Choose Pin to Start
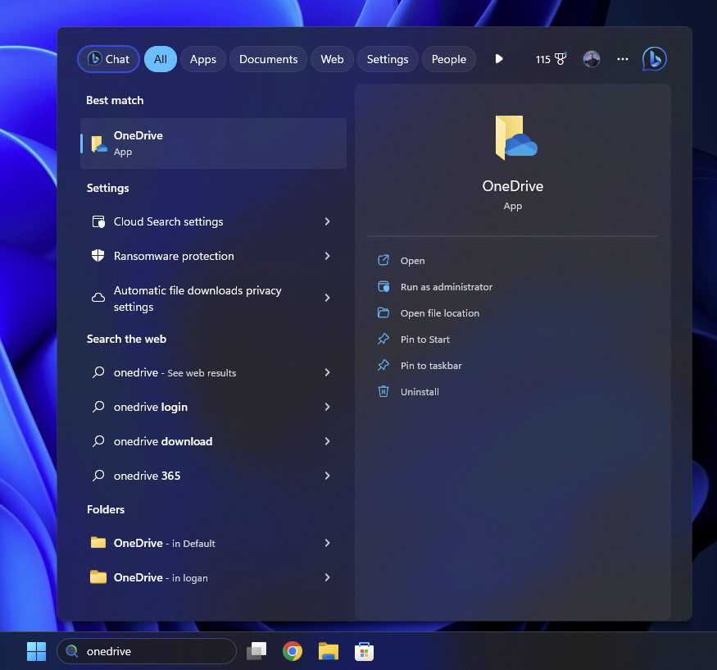This screenshot has width=717, height=670. tap(425, 340)
